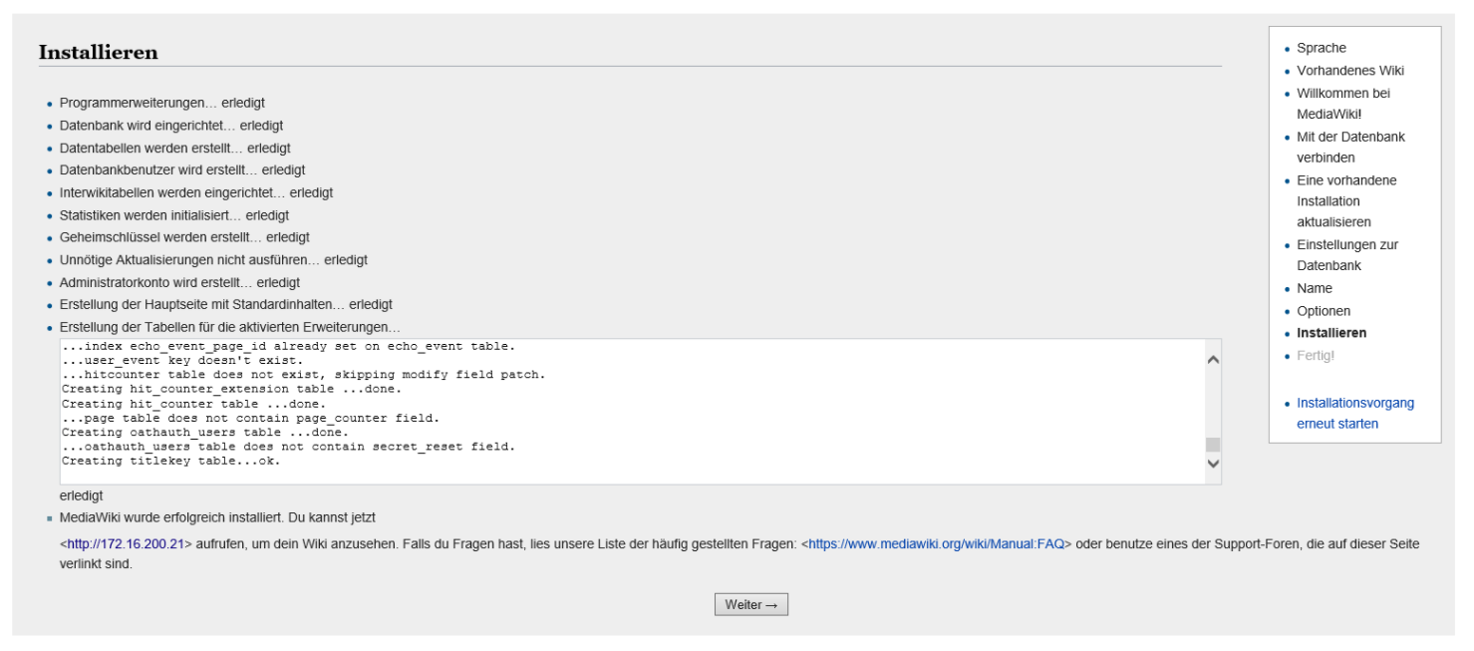Select 'Datentabellen werden erstellt… erledigt' entry
1474x651 pixels.
point(175,148)
